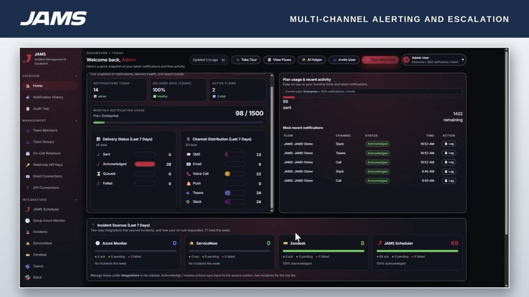Refresh the dashboard with the reload icon
Screen dimensions: 529x297
tap(223, 60)
